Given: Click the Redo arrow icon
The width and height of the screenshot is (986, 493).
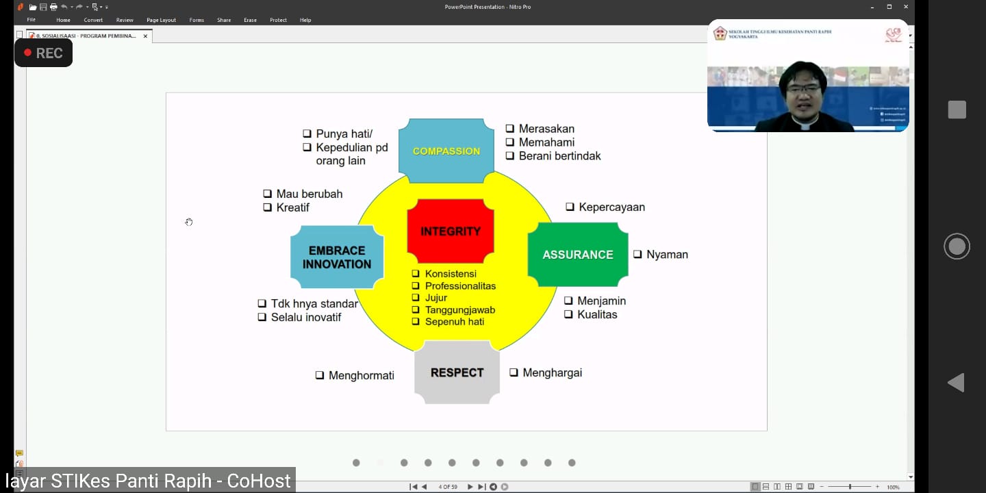Looking at the screenshot, I should [79, 7].
